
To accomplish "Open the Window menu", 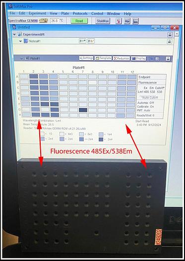I will pos(114,13).
